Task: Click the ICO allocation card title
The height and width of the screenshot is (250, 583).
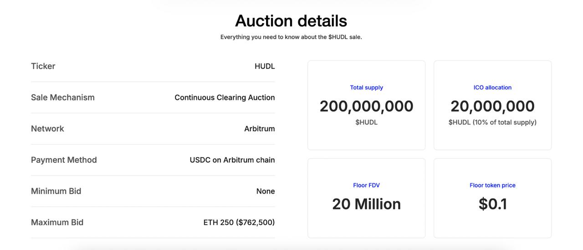Action: click(x=492, y=88)
